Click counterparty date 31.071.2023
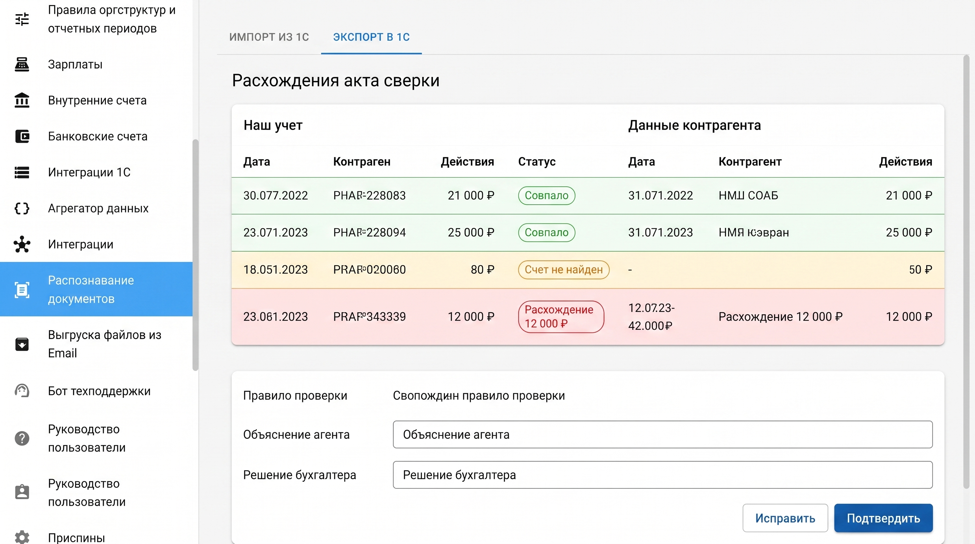Image resolution: width=975 pixels, height=544 pixels. tap(660, 232)
